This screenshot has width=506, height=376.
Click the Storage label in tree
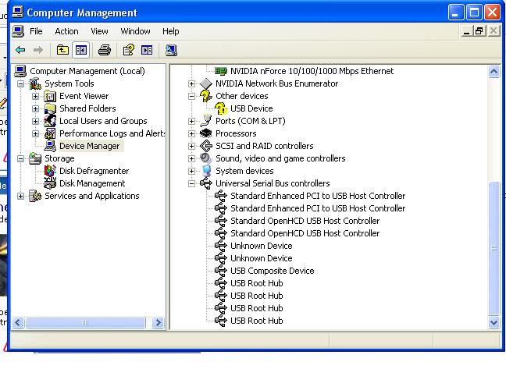[59, 158]
